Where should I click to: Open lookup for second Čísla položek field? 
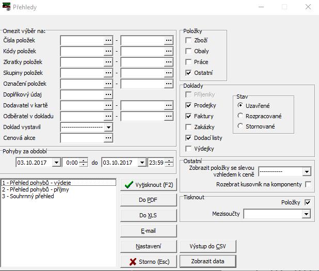pyautogui.click(x=168, y=40)
